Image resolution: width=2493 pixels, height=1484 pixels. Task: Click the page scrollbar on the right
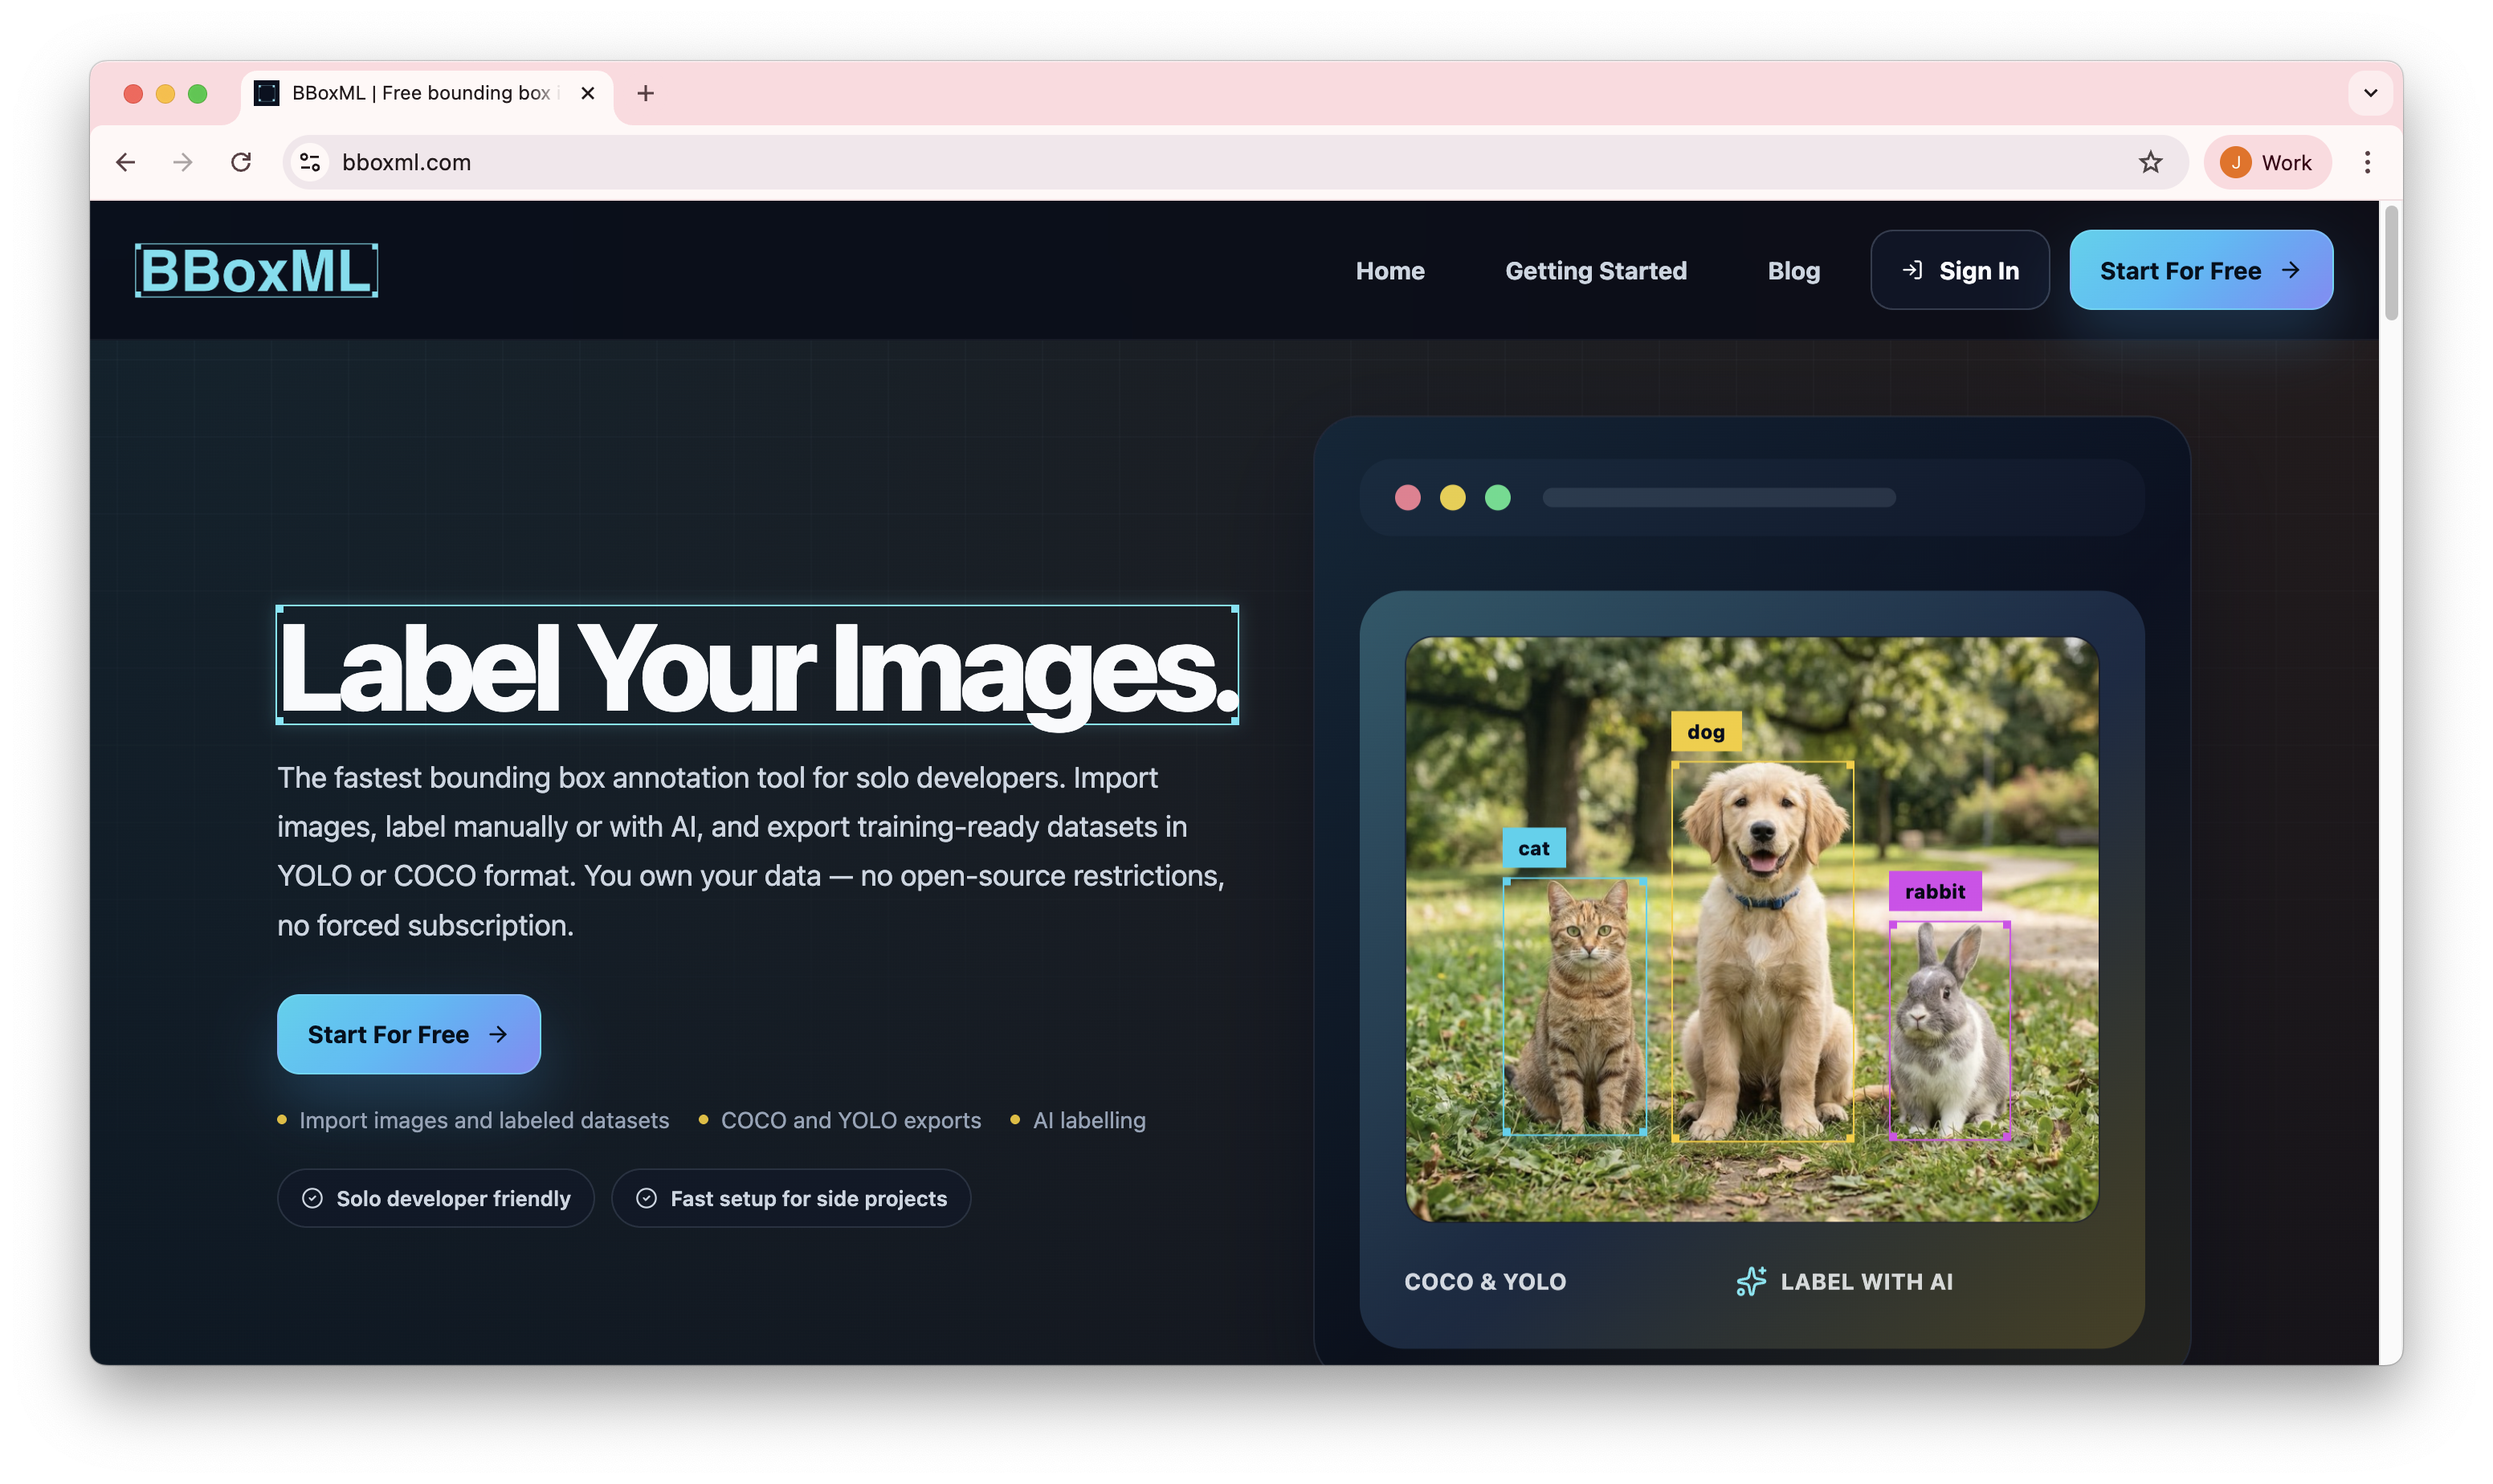pyautogui.click(x=2389, y=260)
